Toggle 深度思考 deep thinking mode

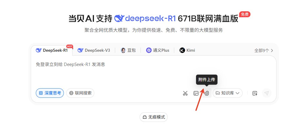coord(50,93)
